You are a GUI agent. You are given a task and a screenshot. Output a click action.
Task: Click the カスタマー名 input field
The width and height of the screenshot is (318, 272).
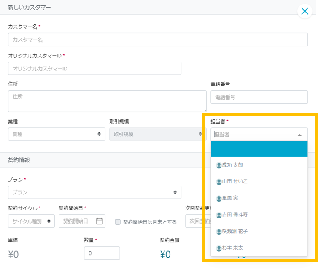point(158,40)
